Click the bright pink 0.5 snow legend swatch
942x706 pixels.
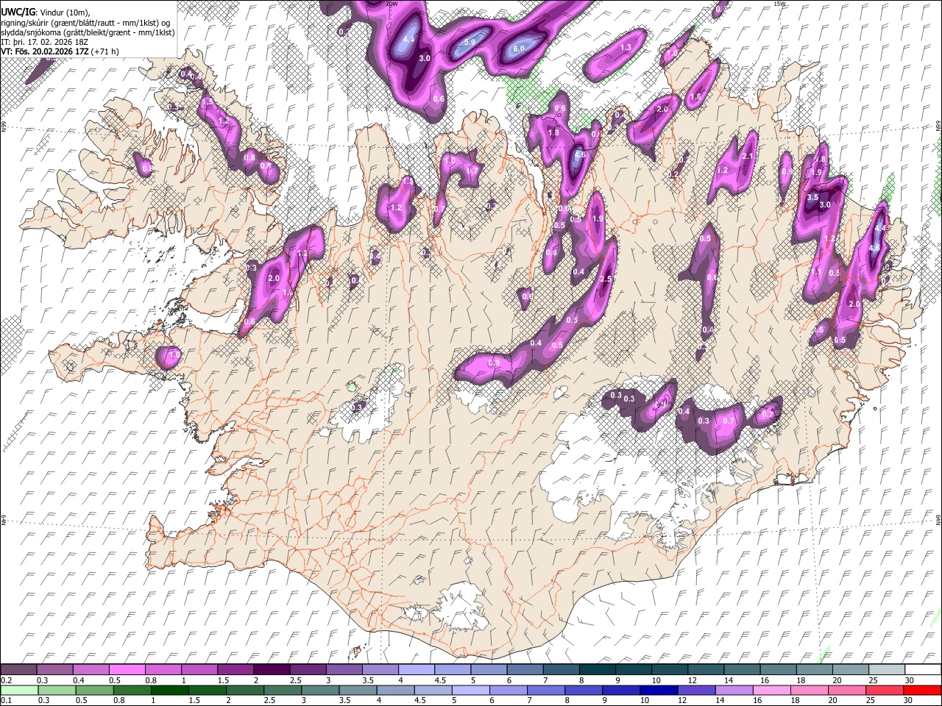point(127,669)
